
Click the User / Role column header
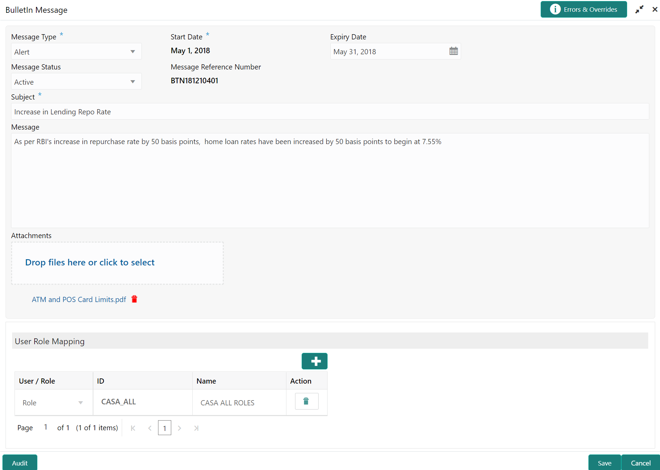(x=54, y=381)
